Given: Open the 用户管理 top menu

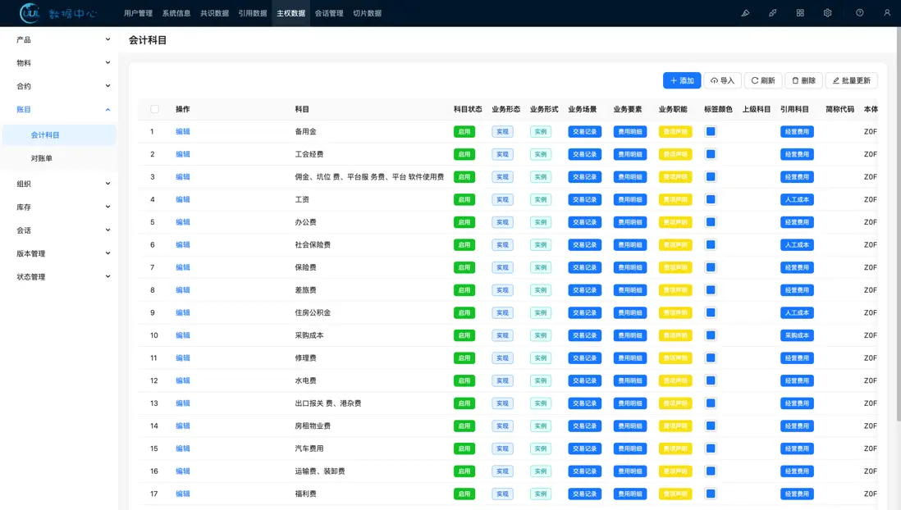Looking at the screenshot, I should pyautogui.click(x=139, y=13).
